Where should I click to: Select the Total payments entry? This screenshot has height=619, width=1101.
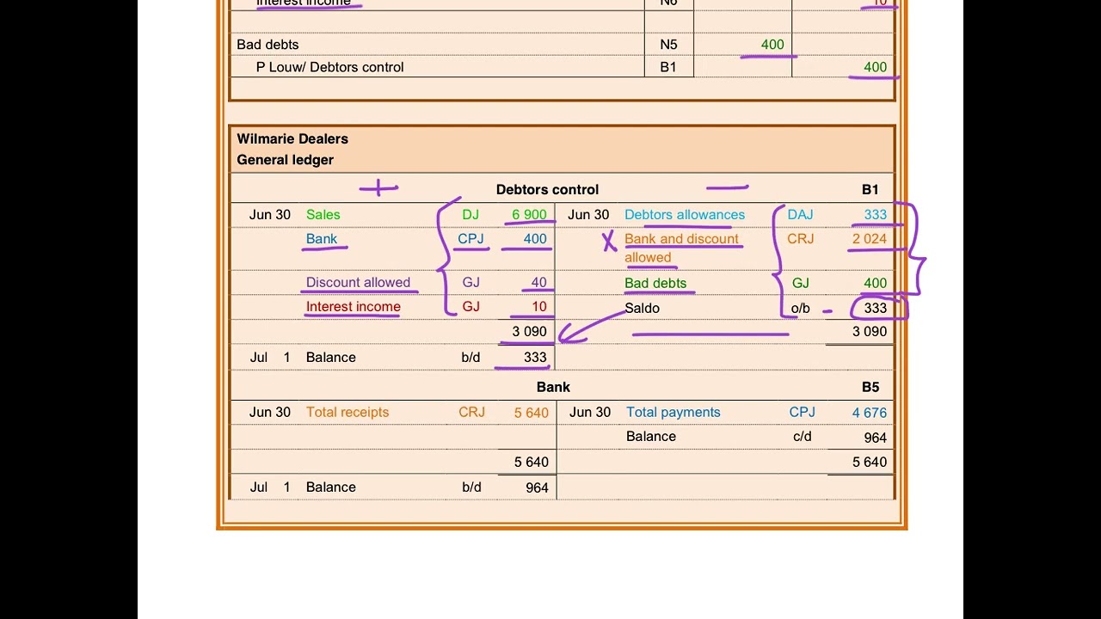pos(674,412)
